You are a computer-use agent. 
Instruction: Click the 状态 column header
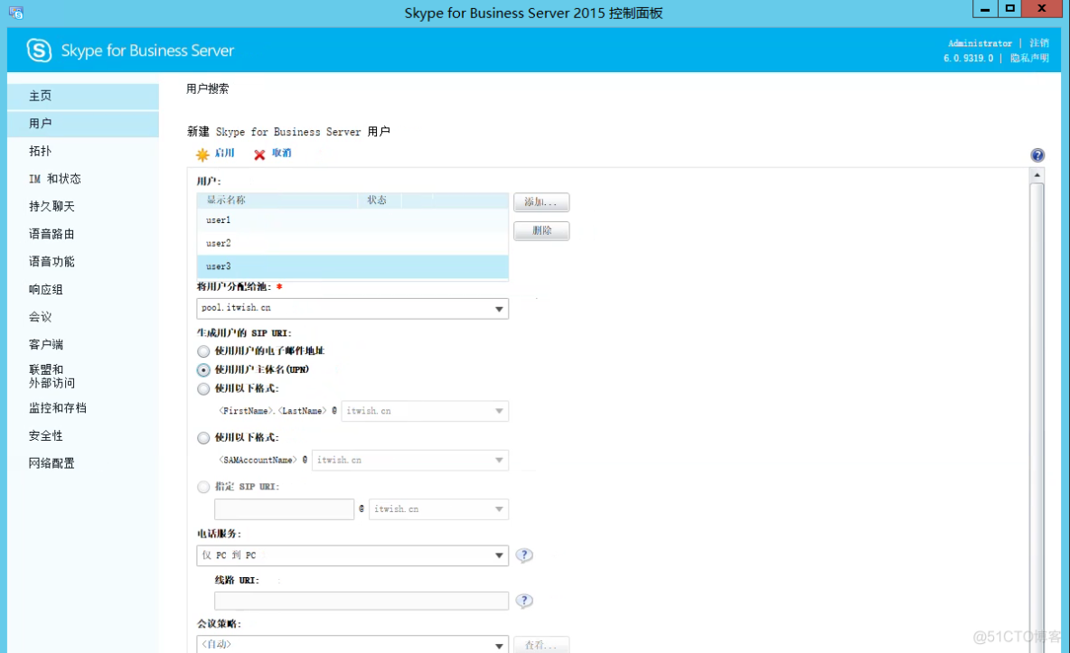click(x=380, y=200)
